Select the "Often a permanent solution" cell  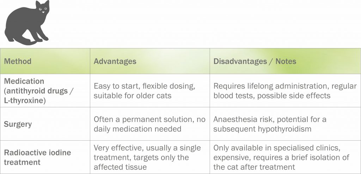pyautogui.click(x=149, y=120)
